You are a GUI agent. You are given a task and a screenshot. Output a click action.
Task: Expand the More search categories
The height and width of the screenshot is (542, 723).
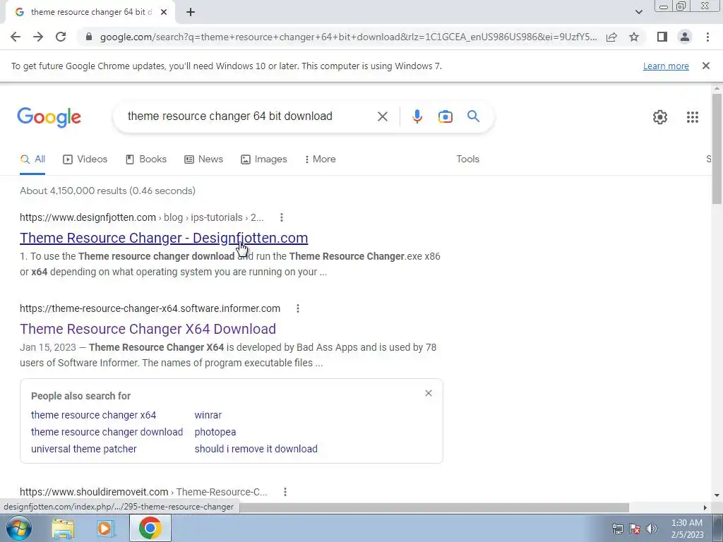pos(320,159)
